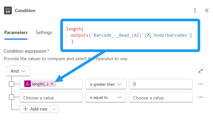Expand the Add row split dropdown arrow
213x120 pixels.
tap(54, 109)
